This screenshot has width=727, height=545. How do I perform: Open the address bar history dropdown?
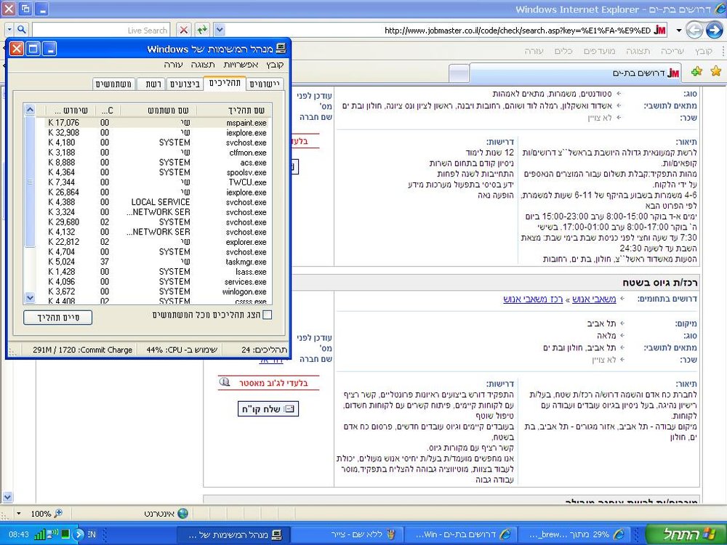220,30
